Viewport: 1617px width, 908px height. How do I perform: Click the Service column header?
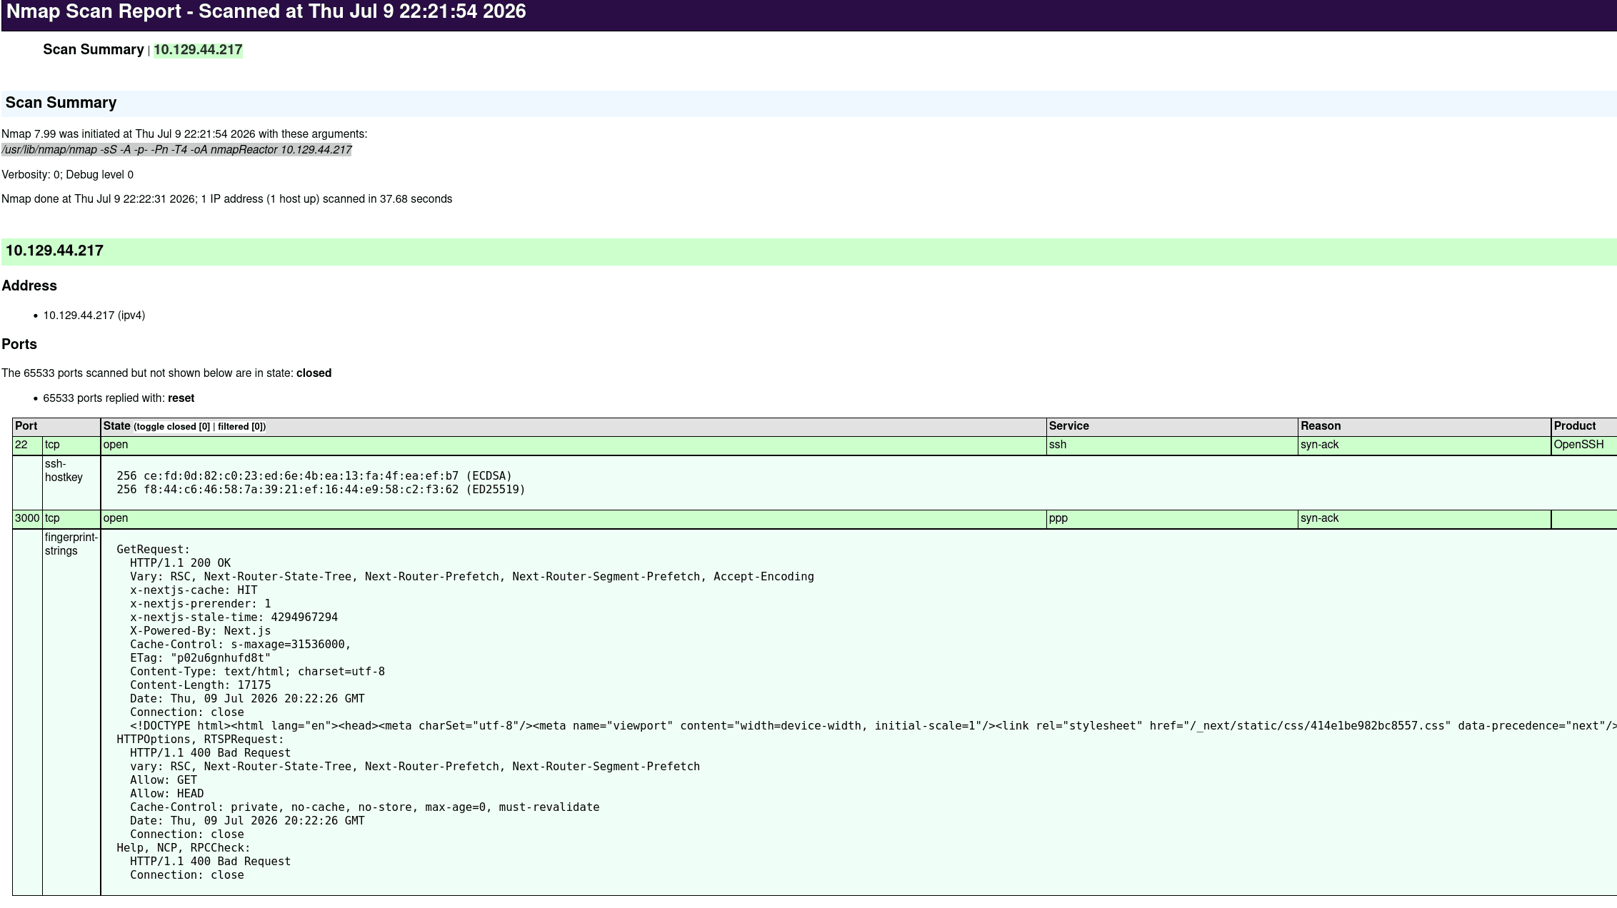tap(1171, 426)
